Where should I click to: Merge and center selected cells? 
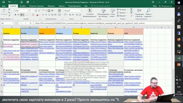point(59,15)
